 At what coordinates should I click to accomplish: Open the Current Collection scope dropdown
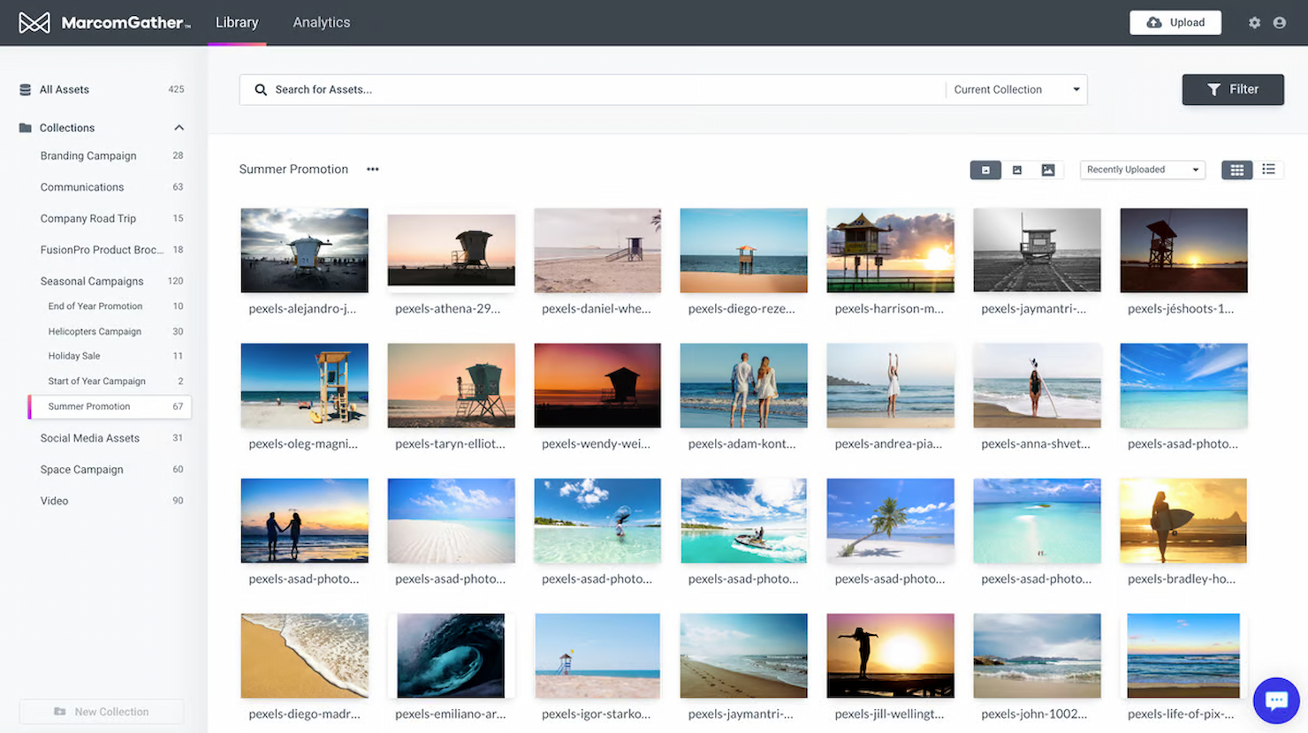pos(1015,89)
